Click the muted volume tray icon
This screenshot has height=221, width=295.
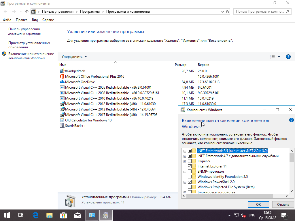(x=243, y=215)
